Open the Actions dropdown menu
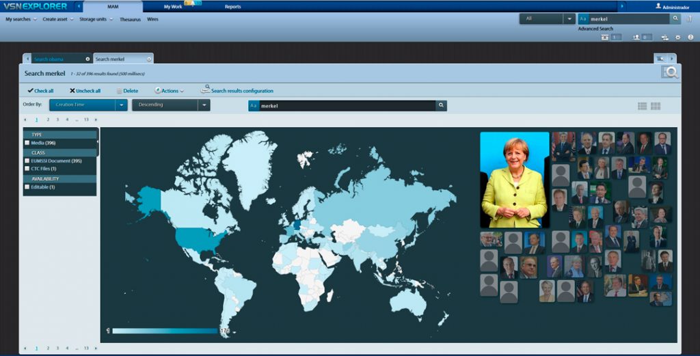 (x=170, y=91)
